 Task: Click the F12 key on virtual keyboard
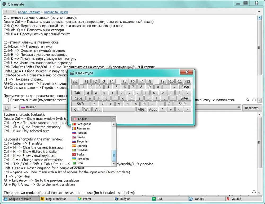coord(187,81)
